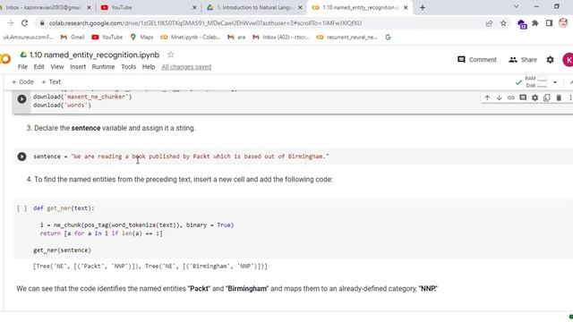Open the browser side panel
The image size is (573, 322).
549,23
